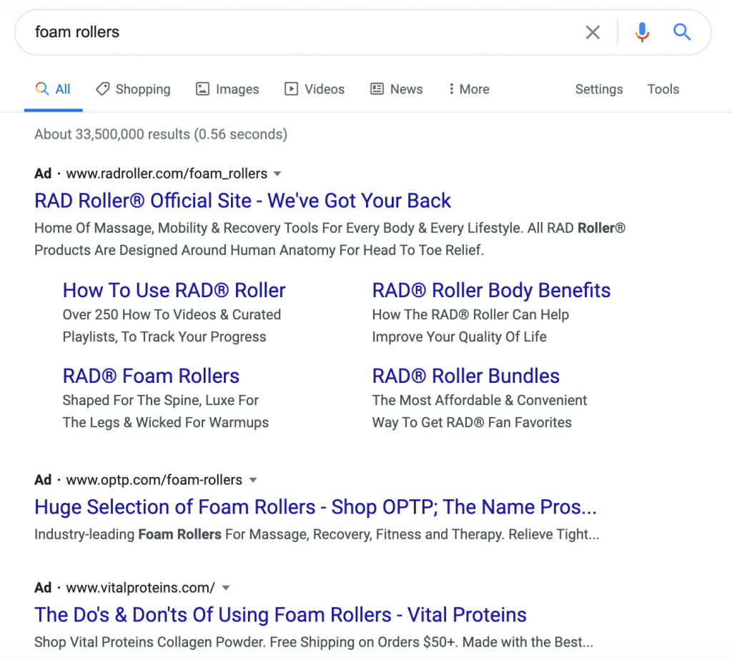Open the RAD Roller Bundles sitelink
Viewport: 732px width, 660px height.
(x=466, y=376)
